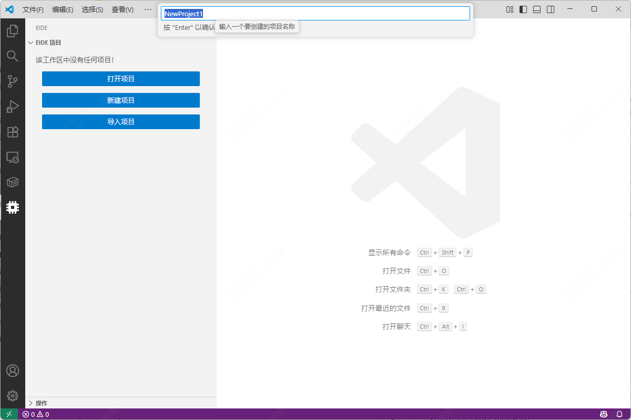This screenshot has width=631, height=420.
Task: Click the 导入项目 button
Action: (121, 122)
